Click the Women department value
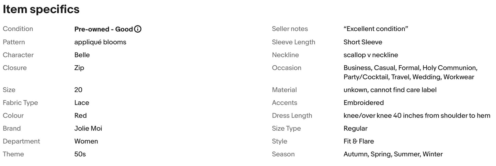Image resolution: width=496 pixels, height=166 pixels. pyautogui.click(x=86, y=141)
